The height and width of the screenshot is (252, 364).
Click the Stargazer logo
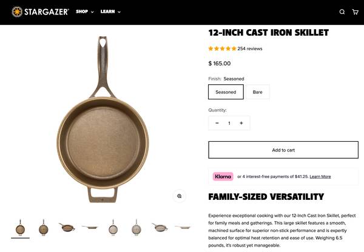coord(40,12)
